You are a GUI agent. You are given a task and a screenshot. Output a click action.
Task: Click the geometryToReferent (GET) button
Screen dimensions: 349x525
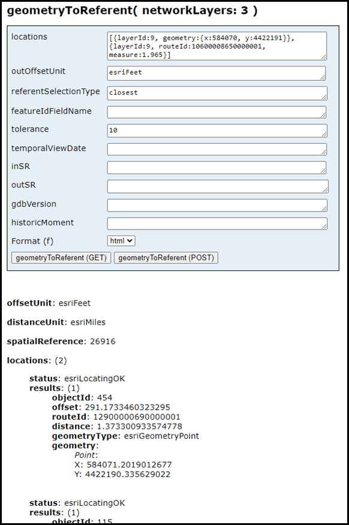61,258
